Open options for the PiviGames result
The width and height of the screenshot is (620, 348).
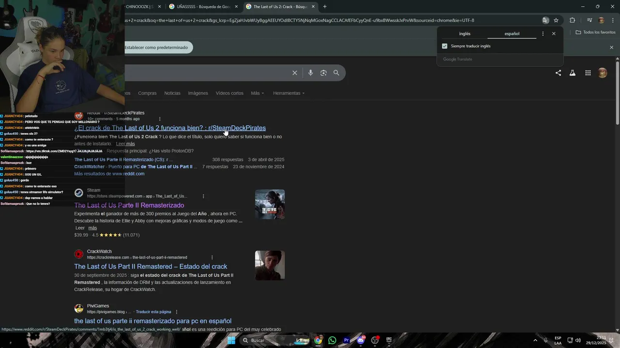(x=176, y=312)
